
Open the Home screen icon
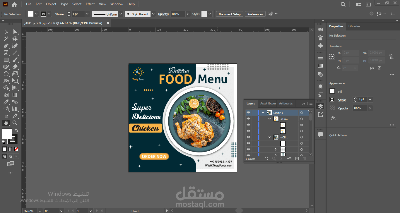click(x=14, y=4)
